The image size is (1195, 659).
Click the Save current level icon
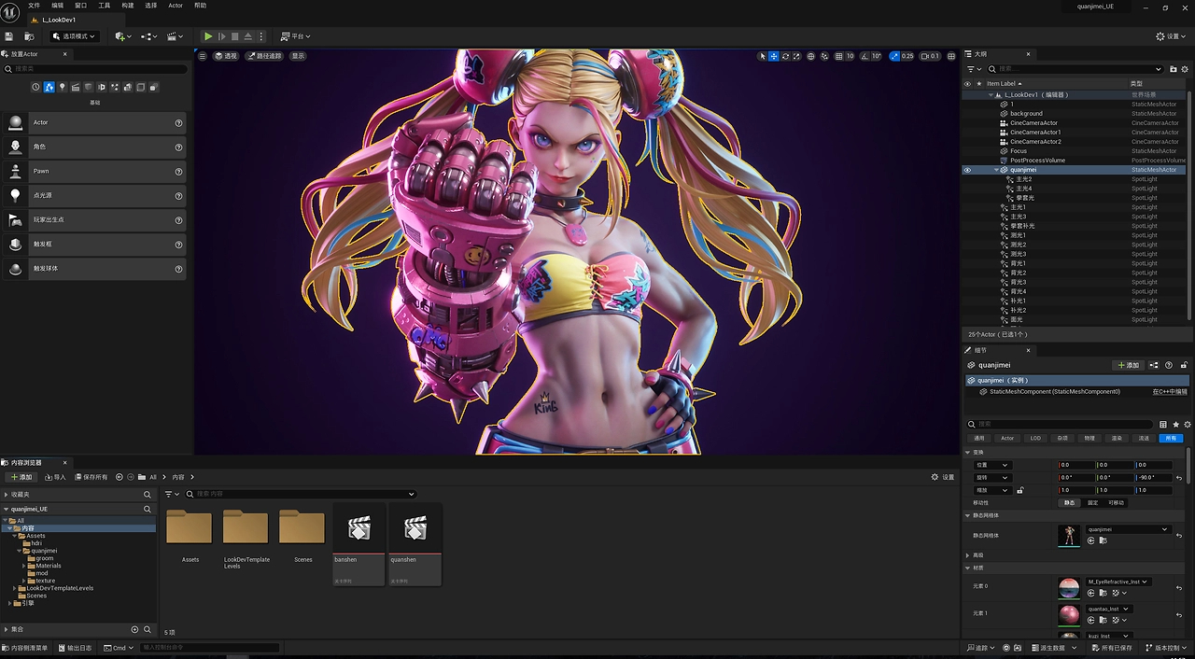(9, 36)
